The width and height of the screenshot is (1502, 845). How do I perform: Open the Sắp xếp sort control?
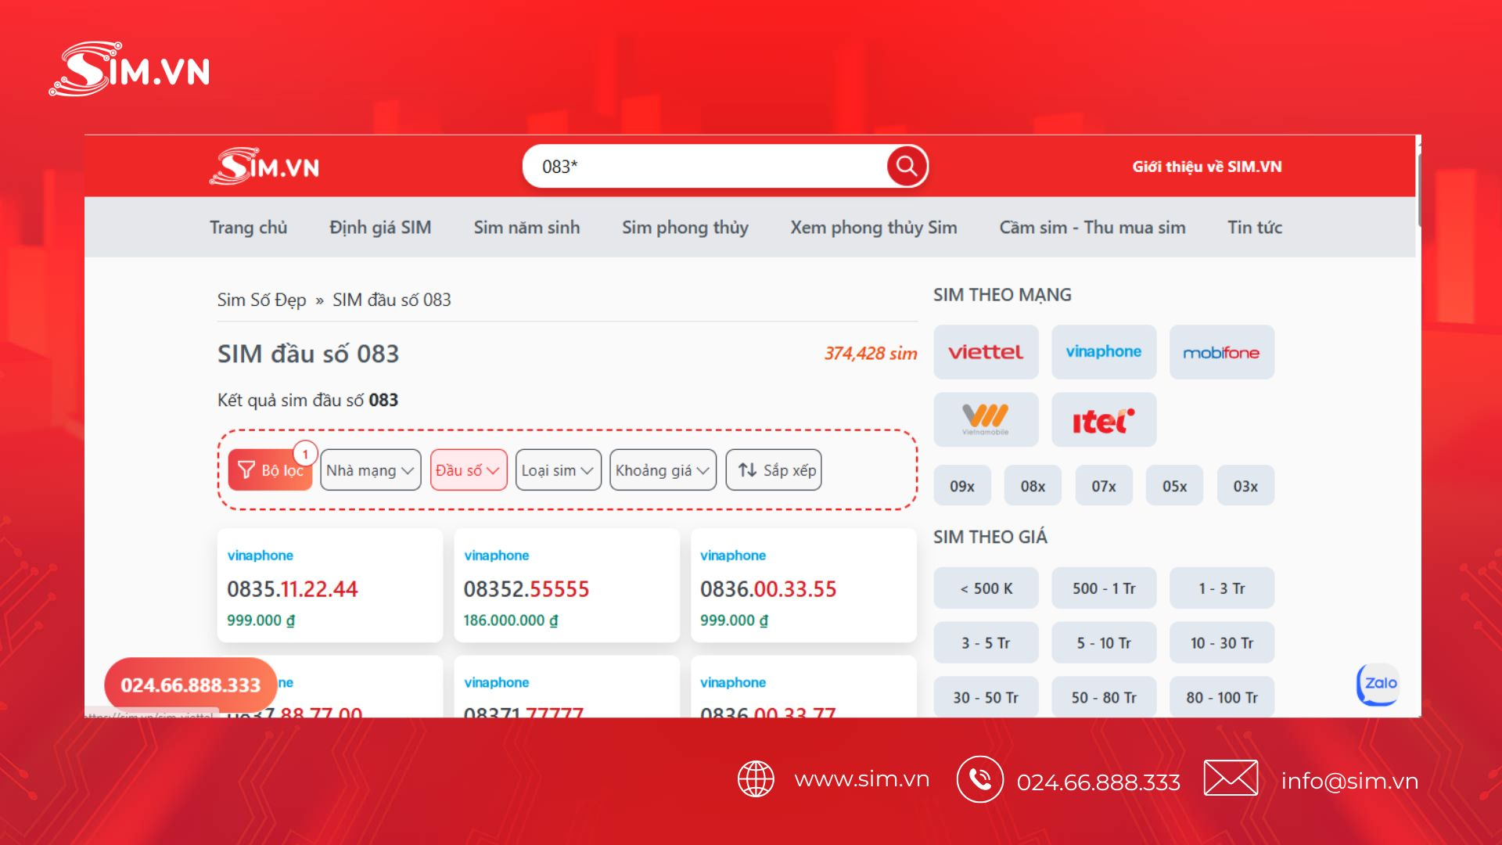pos(774,470)
